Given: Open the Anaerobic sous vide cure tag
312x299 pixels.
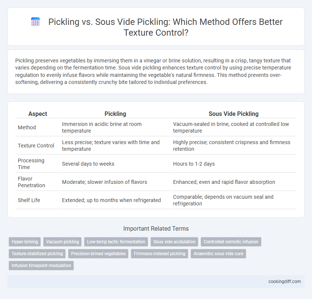Looking at the screenshot, I should pos(218,254).
